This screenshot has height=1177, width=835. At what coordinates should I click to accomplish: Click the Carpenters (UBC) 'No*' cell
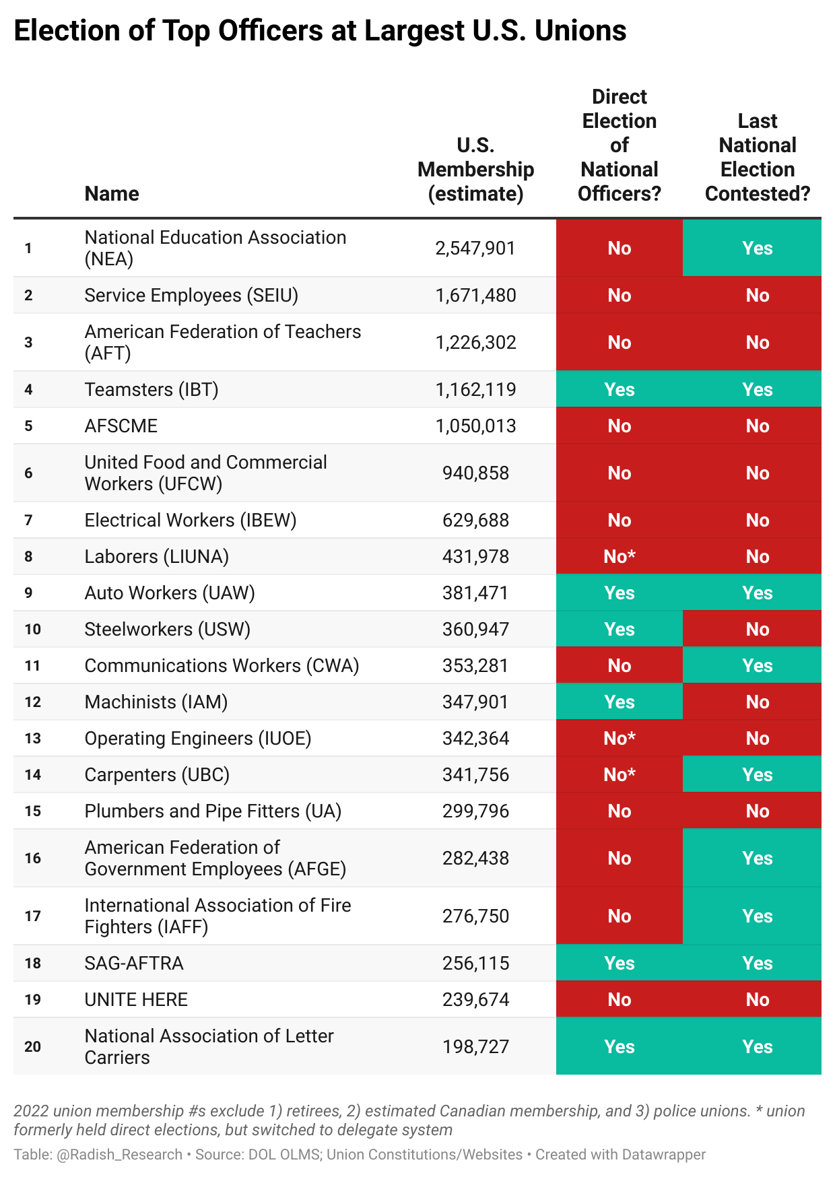620,774
